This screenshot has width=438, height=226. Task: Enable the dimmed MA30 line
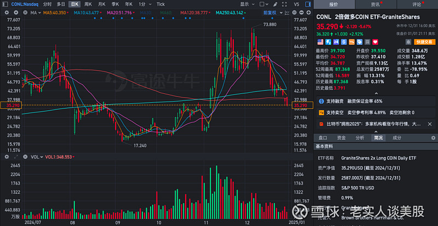146,13
